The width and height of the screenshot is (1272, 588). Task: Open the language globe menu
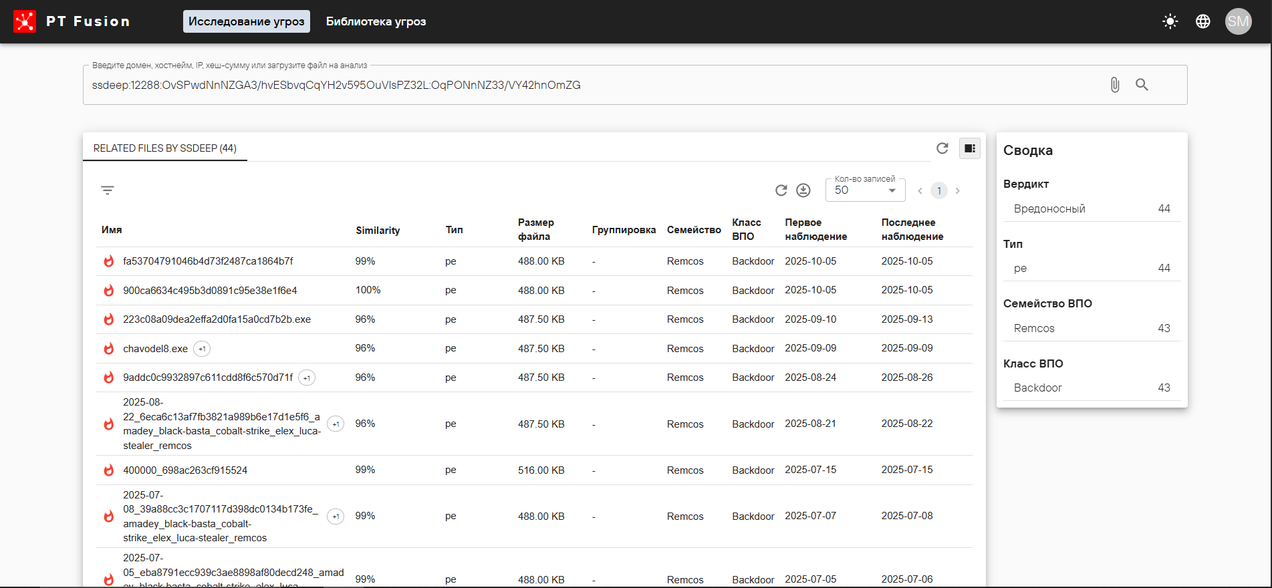(x=1202, y=21)
